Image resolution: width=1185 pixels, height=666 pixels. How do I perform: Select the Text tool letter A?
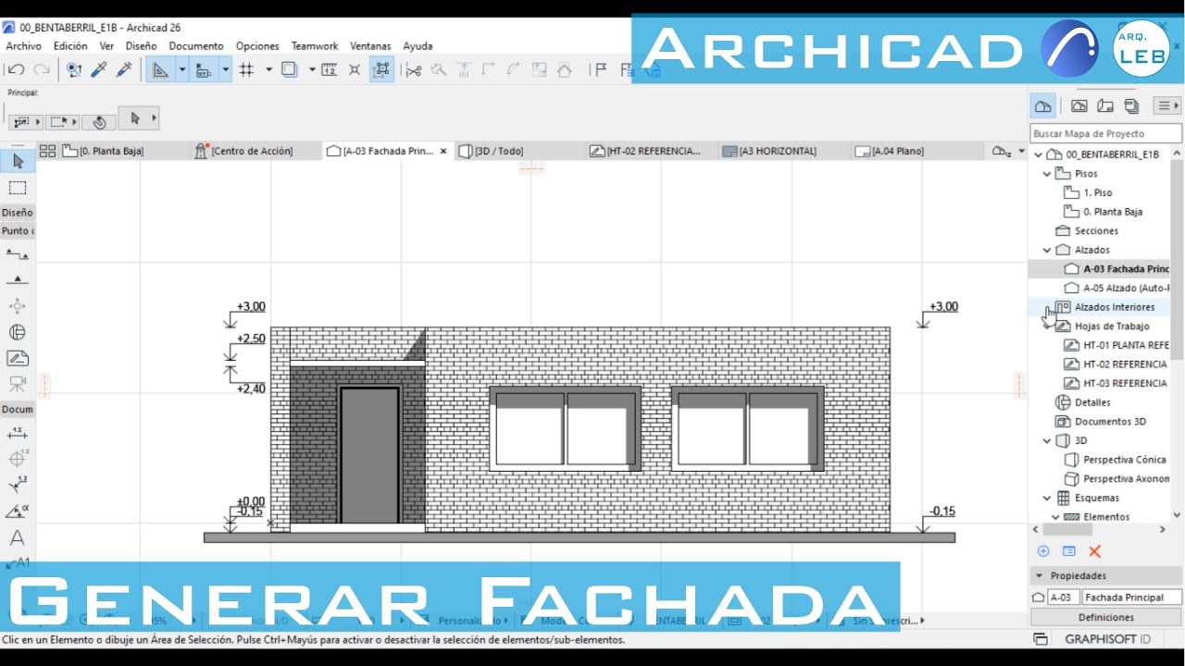[x=18, y=537]
